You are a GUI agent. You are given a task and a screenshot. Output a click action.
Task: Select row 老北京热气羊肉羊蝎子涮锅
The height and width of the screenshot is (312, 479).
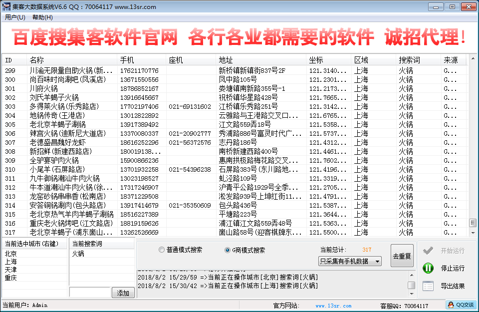click(x=235, y=215)
